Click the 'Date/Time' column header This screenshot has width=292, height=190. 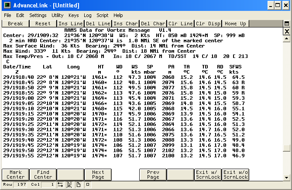coord(17,67)
